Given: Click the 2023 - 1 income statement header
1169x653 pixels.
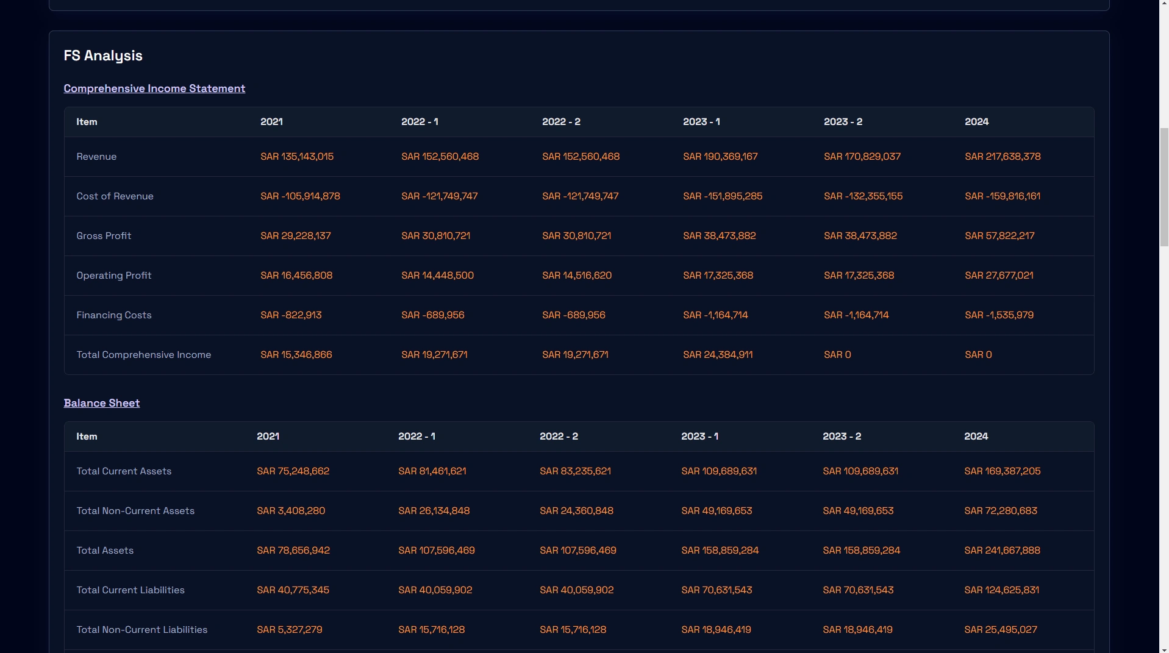Looking at the screenshot, I should (701, 122).
